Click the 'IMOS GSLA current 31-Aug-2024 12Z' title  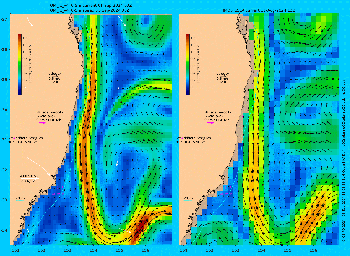[259, 10]
